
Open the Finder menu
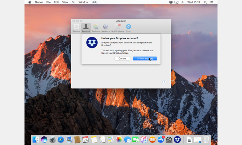(39, 2)
